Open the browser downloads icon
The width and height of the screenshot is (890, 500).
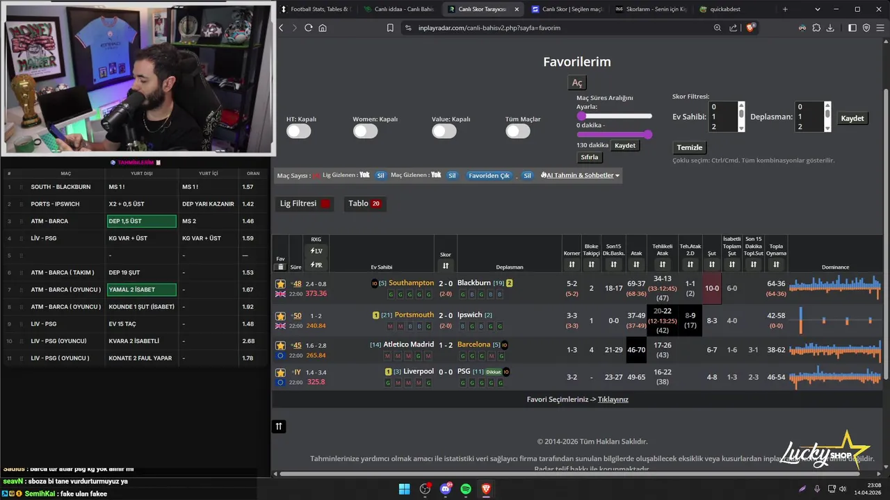tap(830, 28)
